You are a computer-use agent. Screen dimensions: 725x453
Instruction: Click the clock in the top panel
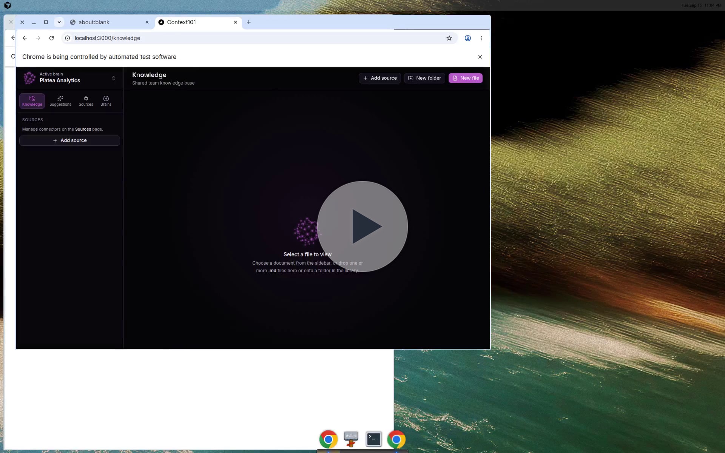click(701, 5)
